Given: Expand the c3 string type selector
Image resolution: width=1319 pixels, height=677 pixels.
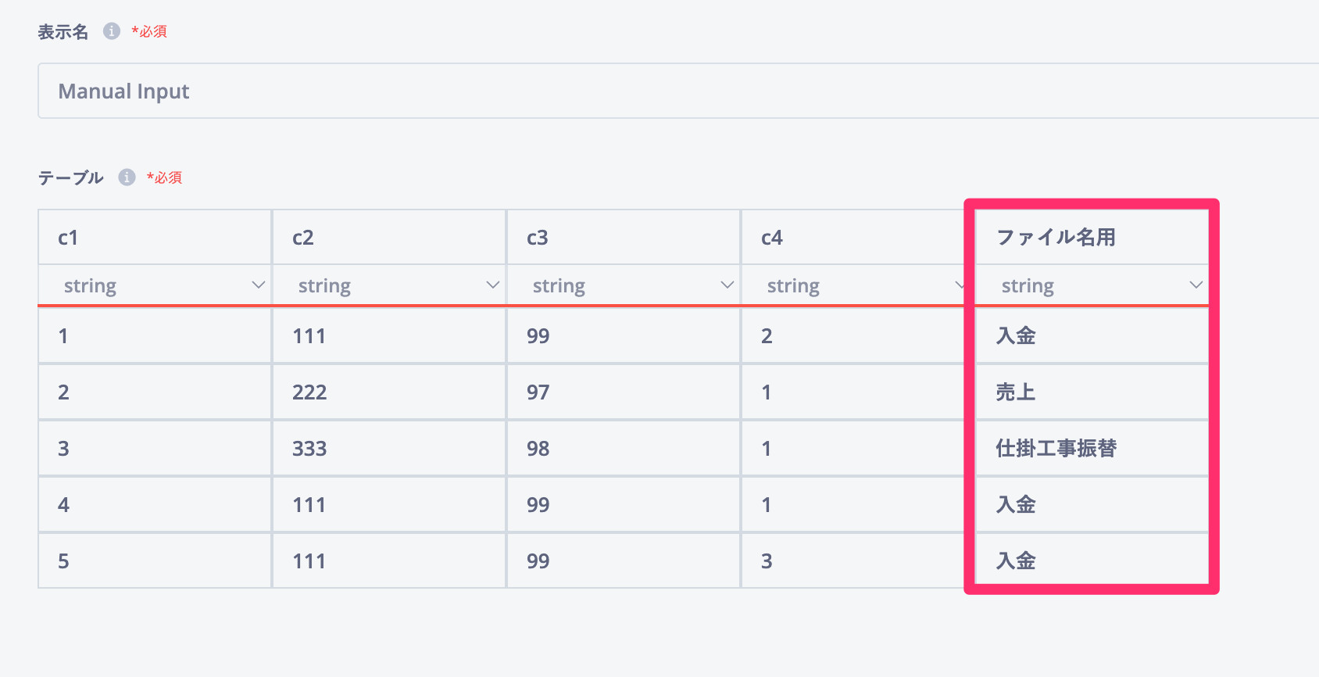Looking at the screenshot, I should (624, 285).
